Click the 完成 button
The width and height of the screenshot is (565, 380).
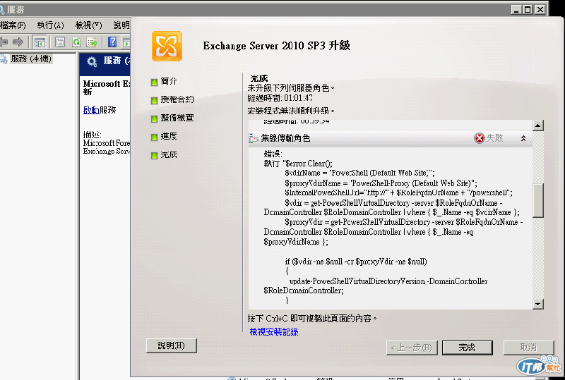[x=467, y=348]
